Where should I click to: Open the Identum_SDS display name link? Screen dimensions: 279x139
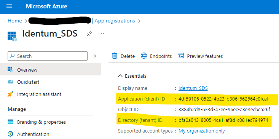pos(193,88)
